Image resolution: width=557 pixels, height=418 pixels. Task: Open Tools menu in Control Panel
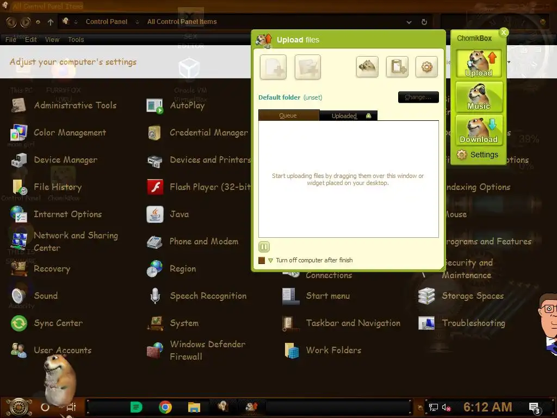[x=76, y=39]
